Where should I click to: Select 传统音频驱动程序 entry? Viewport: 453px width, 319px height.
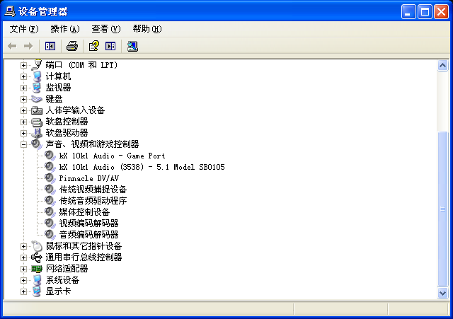[x=93, y=201]
